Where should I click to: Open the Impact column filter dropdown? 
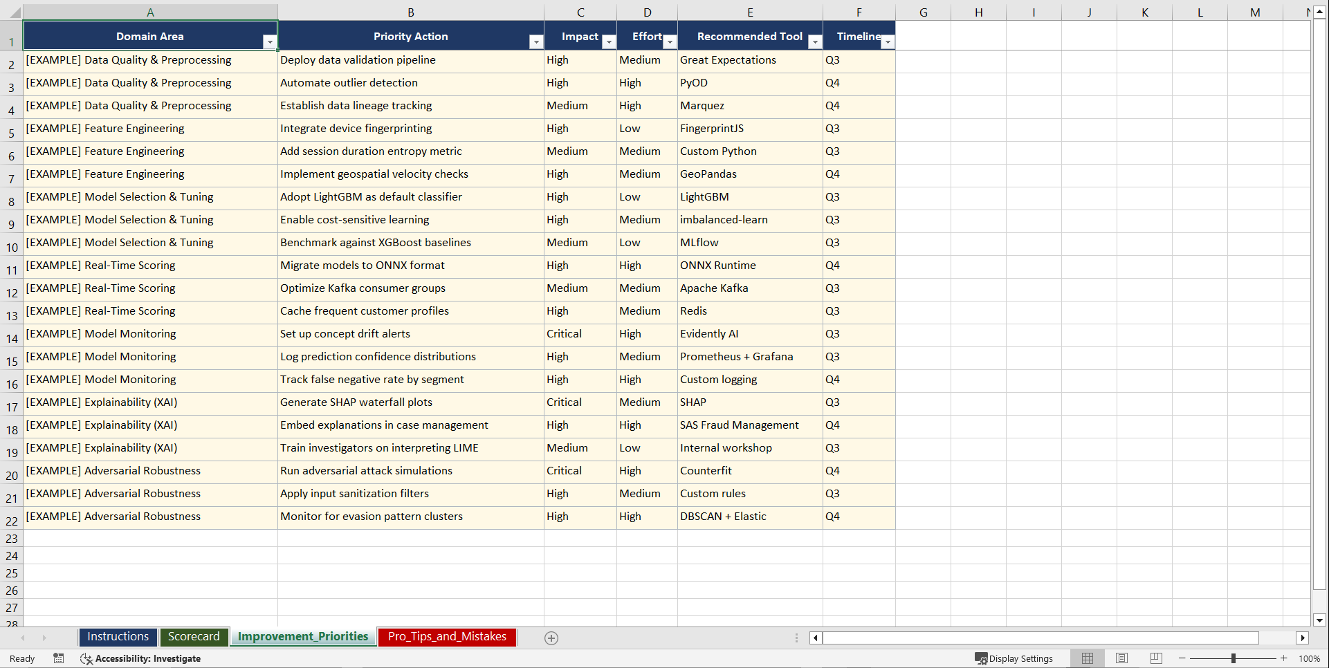(609, 42)
